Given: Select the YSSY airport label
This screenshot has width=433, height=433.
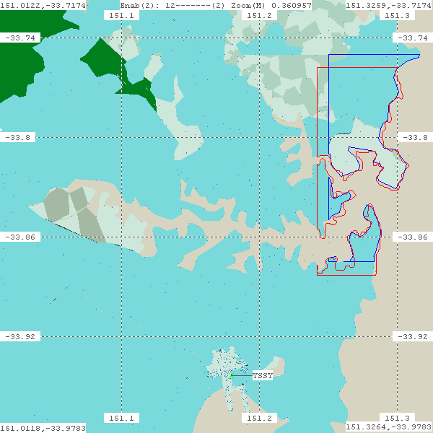Looking at the screenshot, I should click(x=263, y=376).
